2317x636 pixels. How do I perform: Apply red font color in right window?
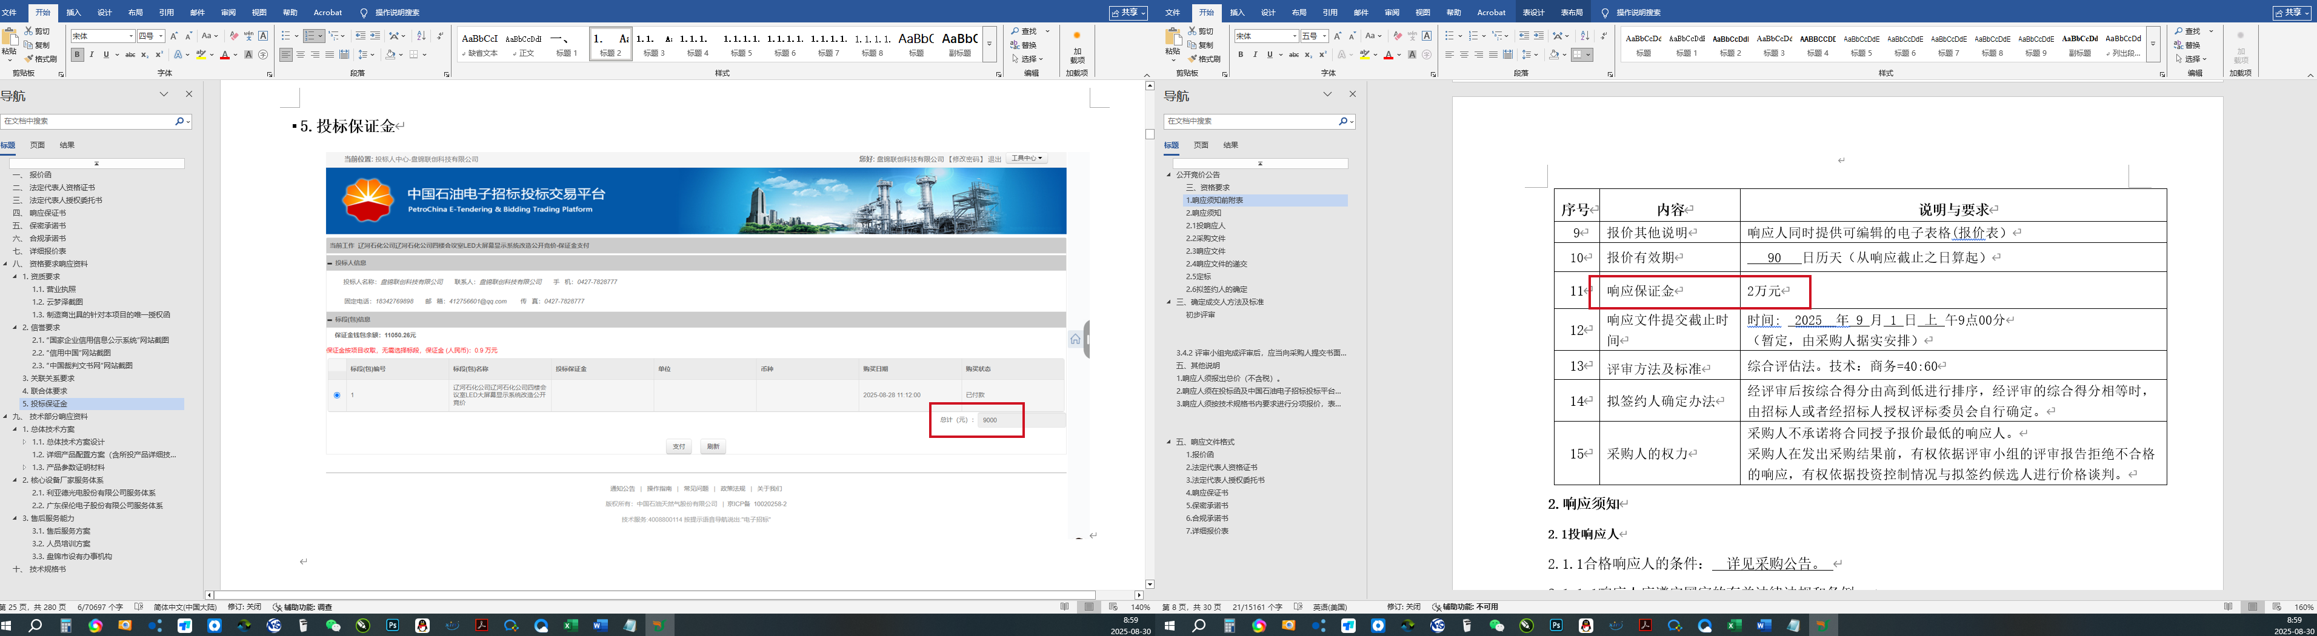[x=1389, y=55]
